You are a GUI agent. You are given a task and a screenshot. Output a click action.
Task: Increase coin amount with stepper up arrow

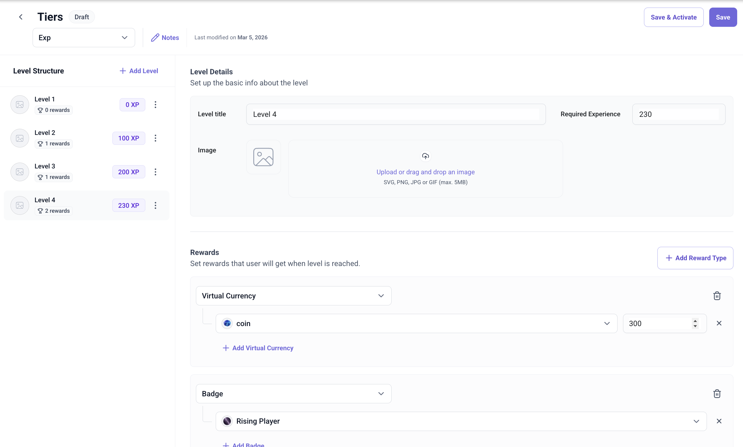pyautogui.click(x=695, y=321)
